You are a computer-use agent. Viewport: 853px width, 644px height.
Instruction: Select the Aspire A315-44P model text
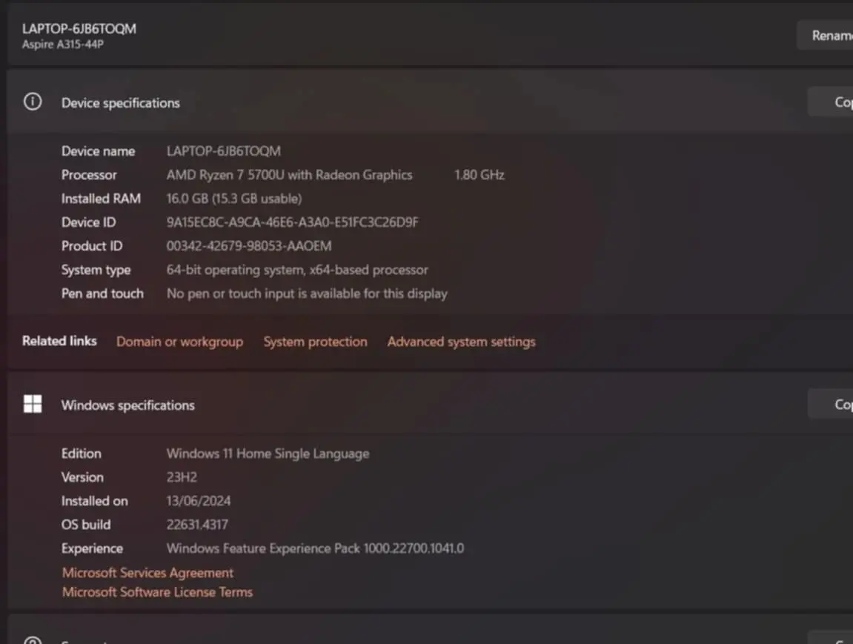[62, 44]
